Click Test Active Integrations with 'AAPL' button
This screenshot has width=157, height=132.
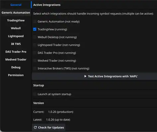pos(94,76)
